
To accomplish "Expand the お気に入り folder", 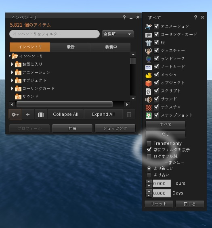I will coord(12,64).
